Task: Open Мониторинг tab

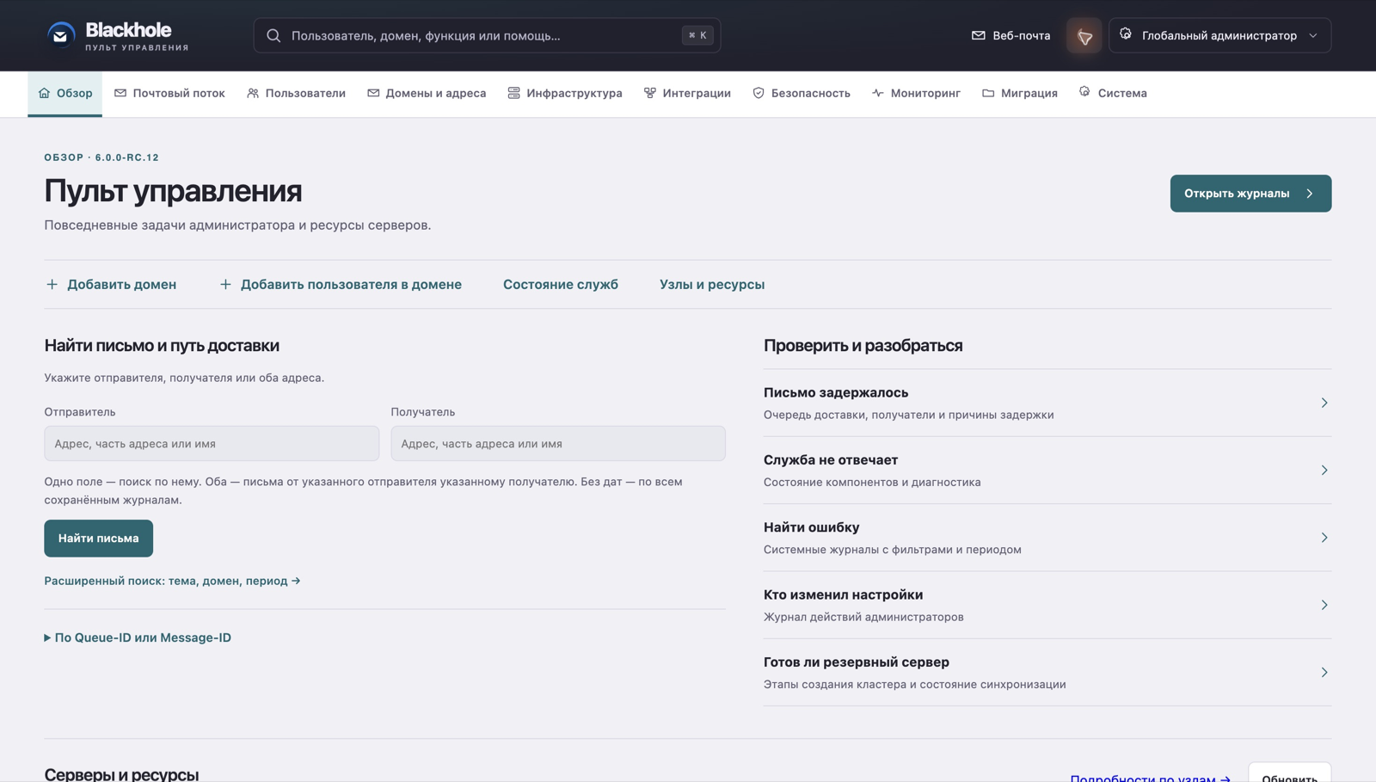Action: [916, 93]
